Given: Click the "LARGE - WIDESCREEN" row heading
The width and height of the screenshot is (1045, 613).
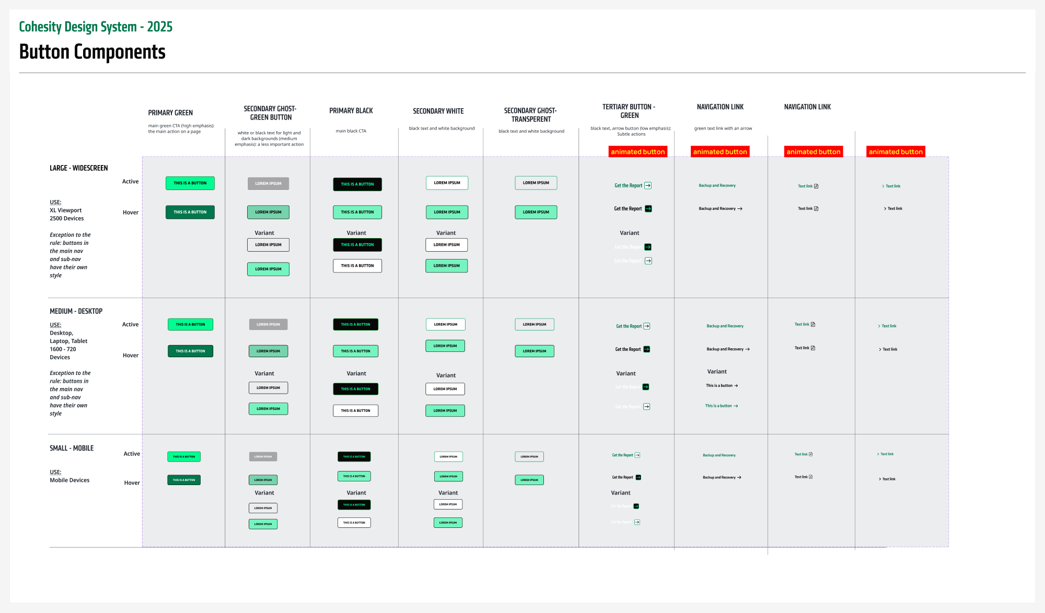Looking at the screenshot, I should [x=79, y=168].
